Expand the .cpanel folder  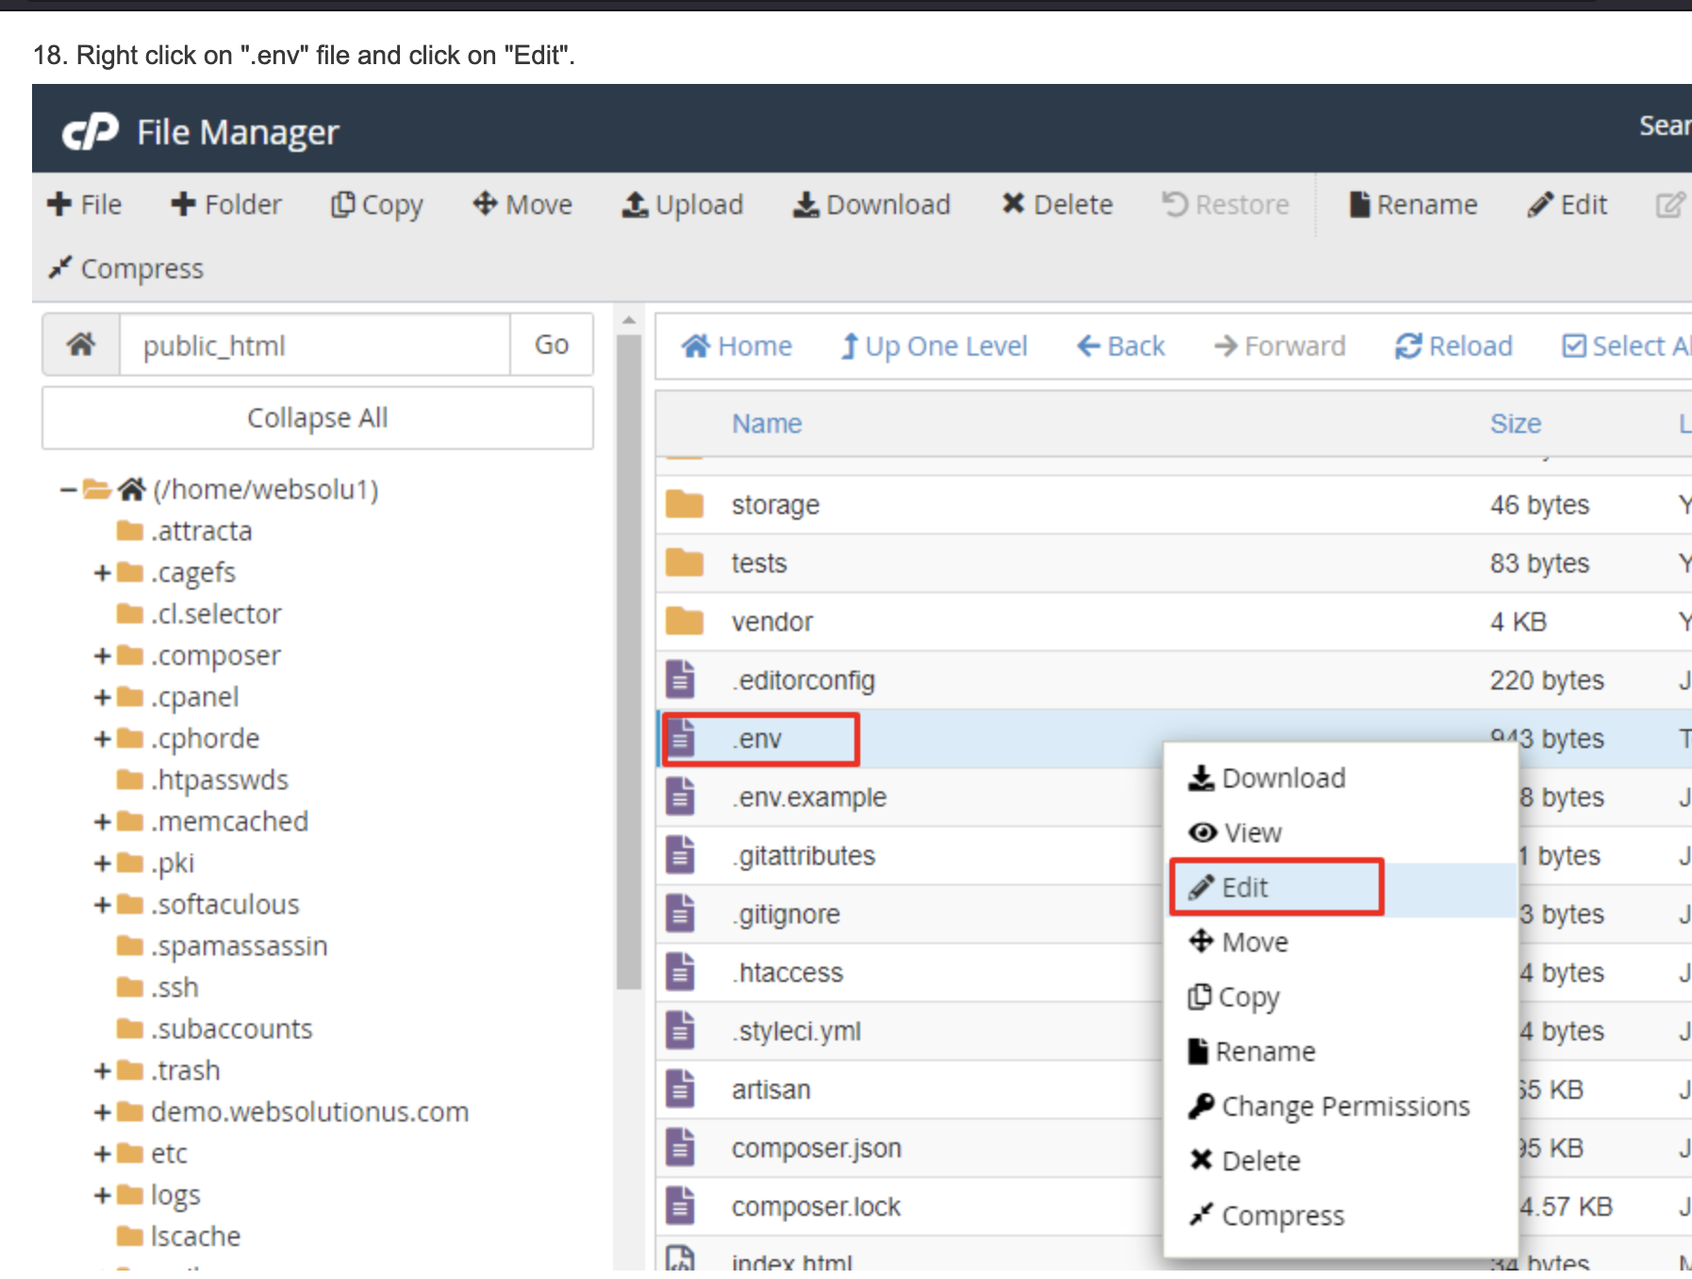pos(103,697)
